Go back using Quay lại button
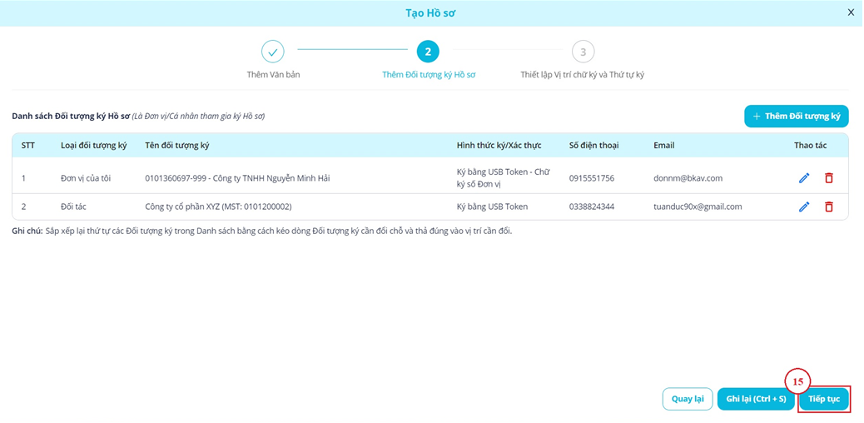 (x=688, y=400)
